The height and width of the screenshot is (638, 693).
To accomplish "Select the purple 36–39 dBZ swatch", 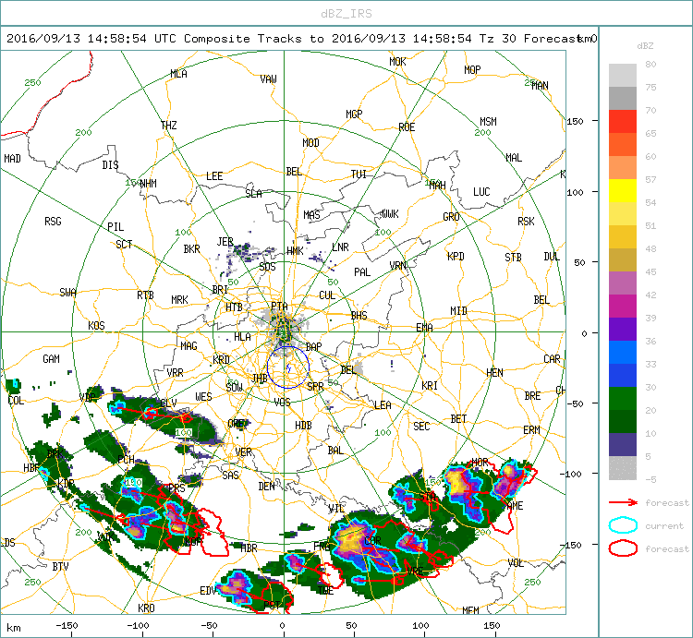I will pyautogui.click(x=623, y=329).
